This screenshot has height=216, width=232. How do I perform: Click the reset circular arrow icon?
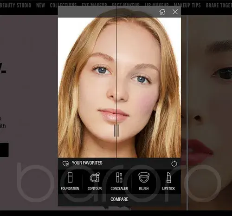[x=174, y=164]
